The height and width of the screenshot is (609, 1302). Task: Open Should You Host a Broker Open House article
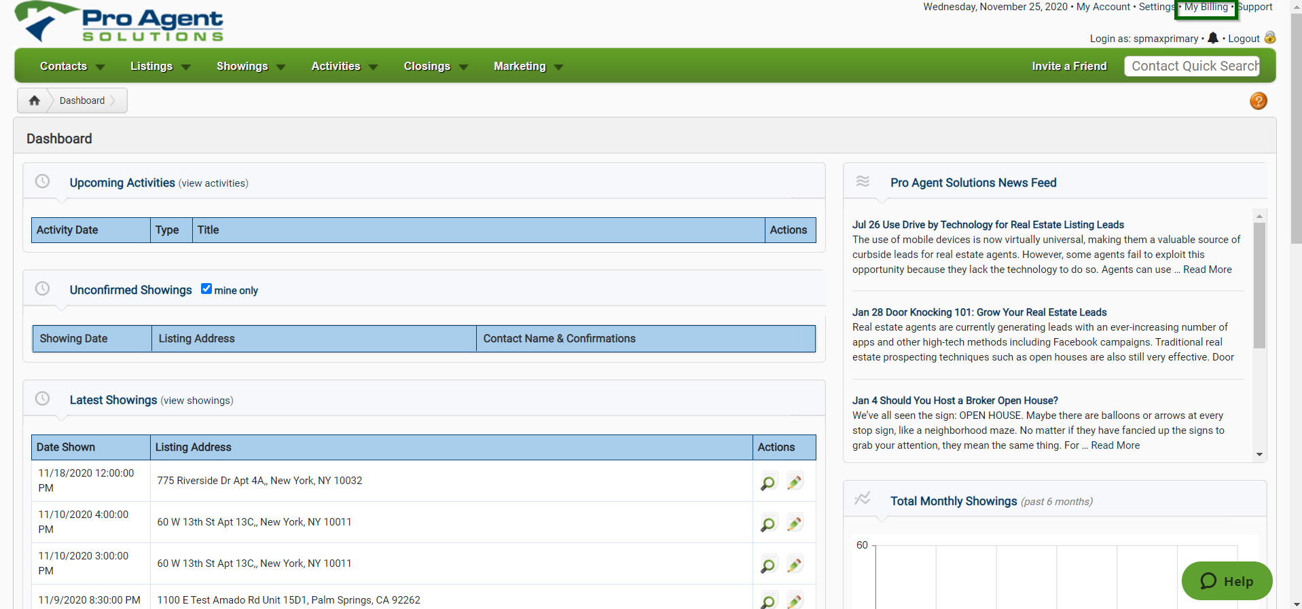coord(955,401)
